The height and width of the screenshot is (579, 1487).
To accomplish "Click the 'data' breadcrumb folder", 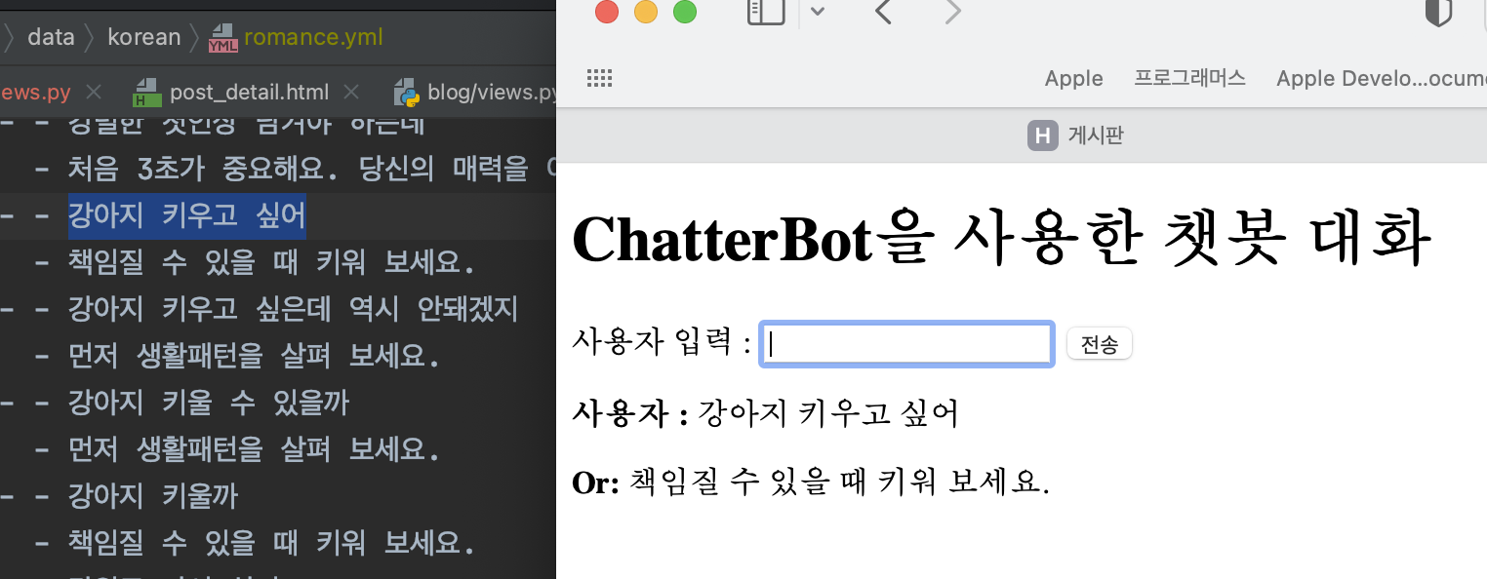I will coord(51,37).
